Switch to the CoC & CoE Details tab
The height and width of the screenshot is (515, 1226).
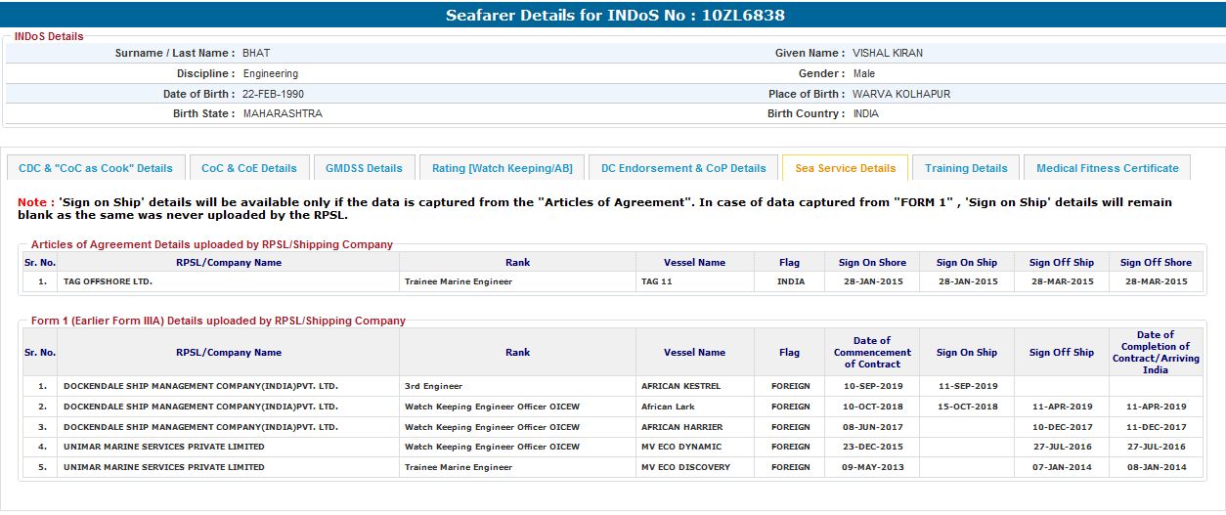point(249,168)
